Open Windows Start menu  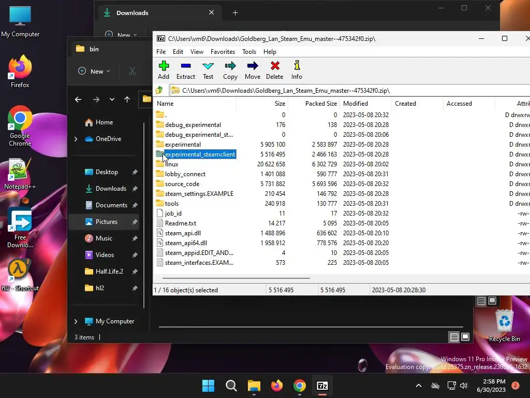click(x=208, y=386)
